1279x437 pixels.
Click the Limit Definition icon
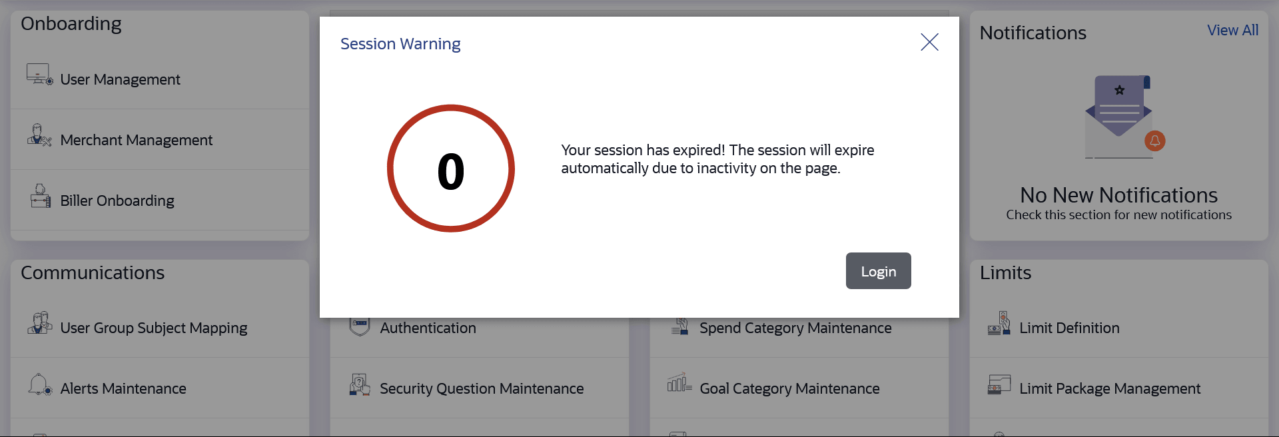point(999,323)
